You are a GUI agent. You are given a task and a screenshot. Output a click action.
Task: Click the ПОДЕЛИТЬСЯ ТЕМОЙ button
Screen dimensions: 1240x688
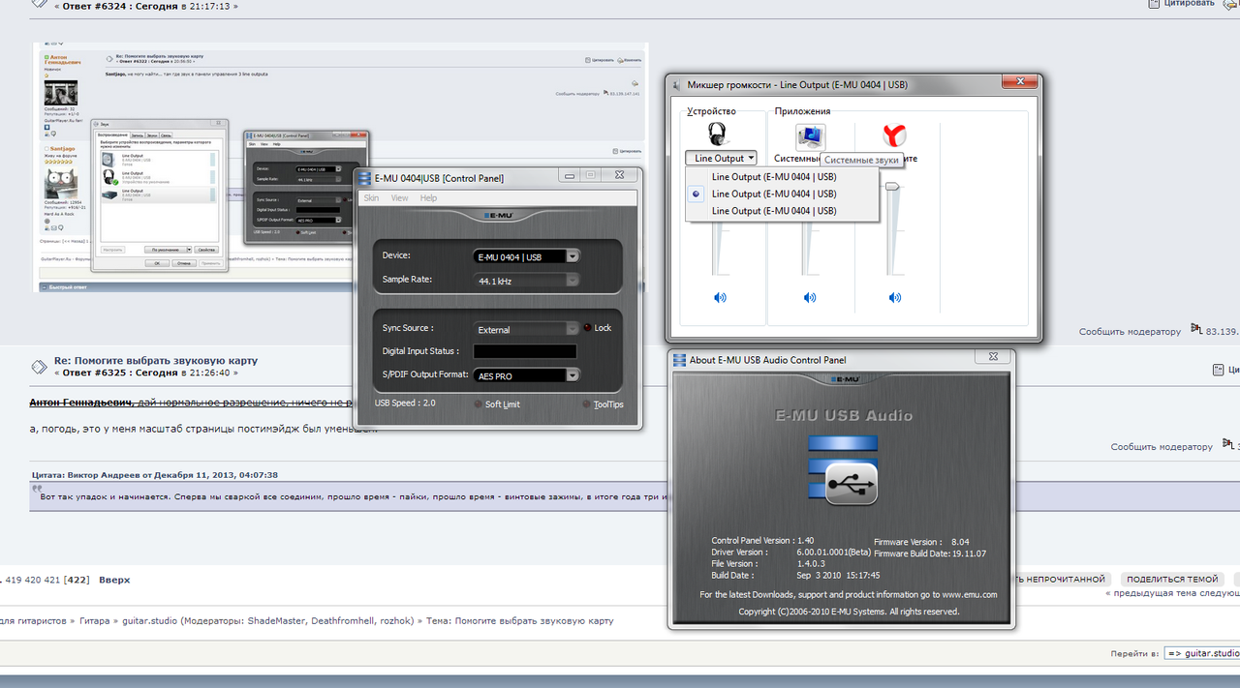pyautogui.click(x=1171, y=579)
